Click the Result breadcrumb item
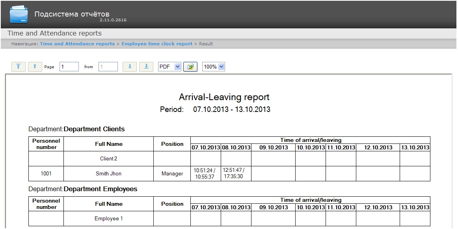458x229 pixels. tap(206, 44)
